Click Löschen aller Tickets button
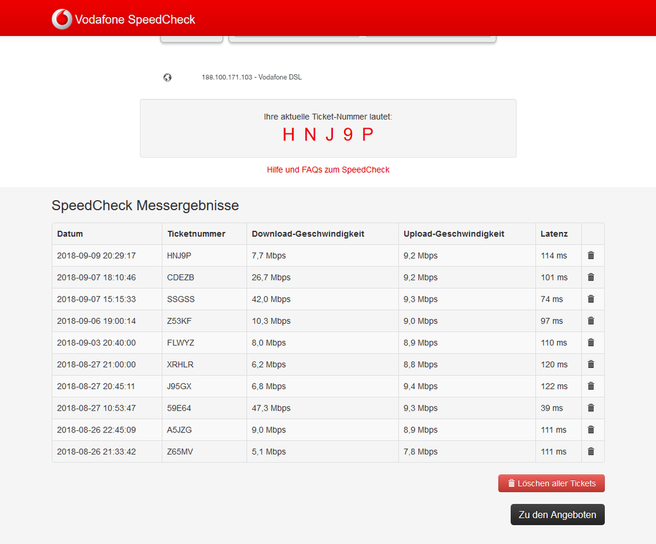The height and width of the screenshot is (544, 656). (x=552, y=484)
